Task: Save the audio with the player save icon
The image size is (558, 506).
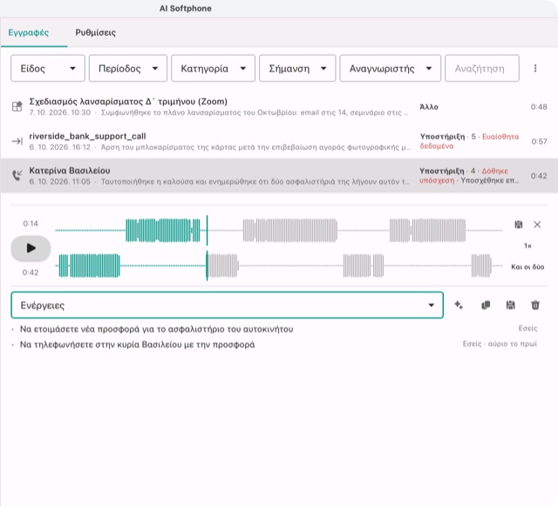Action: 519,225
